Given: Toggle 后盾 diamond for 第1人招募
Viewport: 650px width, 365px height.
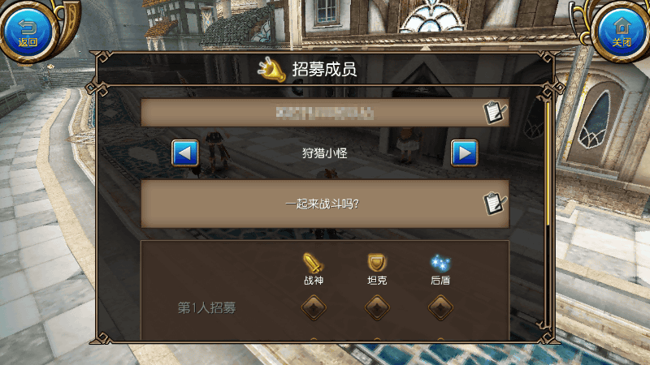Looking at the screenshot, I should [x=440, y=307].
